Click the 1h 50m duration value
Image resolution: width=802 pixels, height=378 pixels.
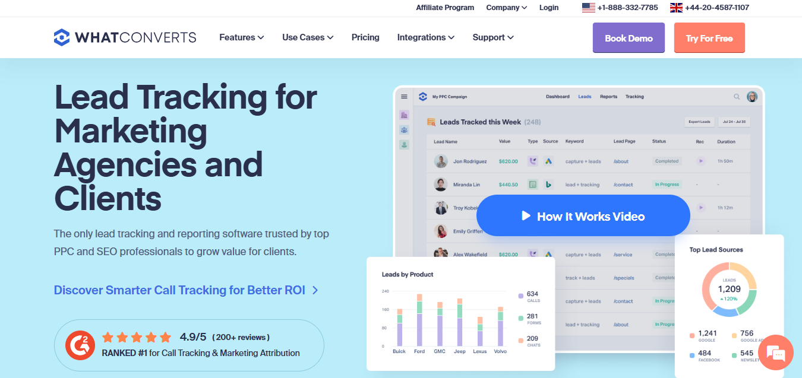[x=726, y=161]
